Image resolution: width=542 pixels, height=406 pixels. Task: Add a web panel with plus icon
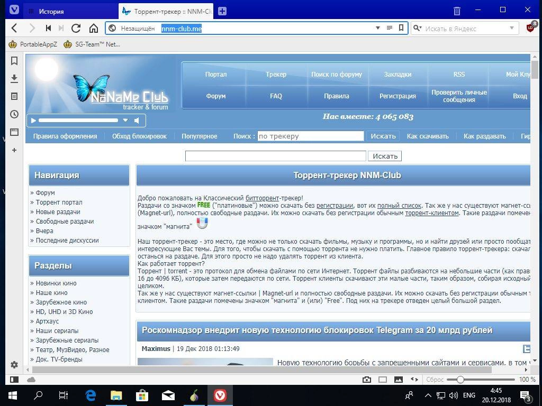(x=14, y=150)
